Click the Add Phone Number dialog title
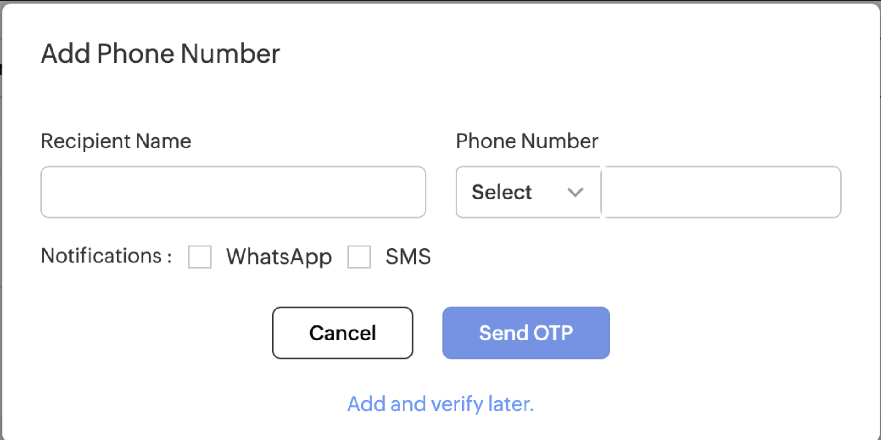Image resolution: width=881 pixels, height=440 pixels. 160,53
